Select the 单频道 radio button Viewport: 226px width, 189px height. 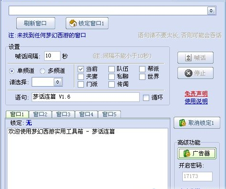(x=12, y=71)
